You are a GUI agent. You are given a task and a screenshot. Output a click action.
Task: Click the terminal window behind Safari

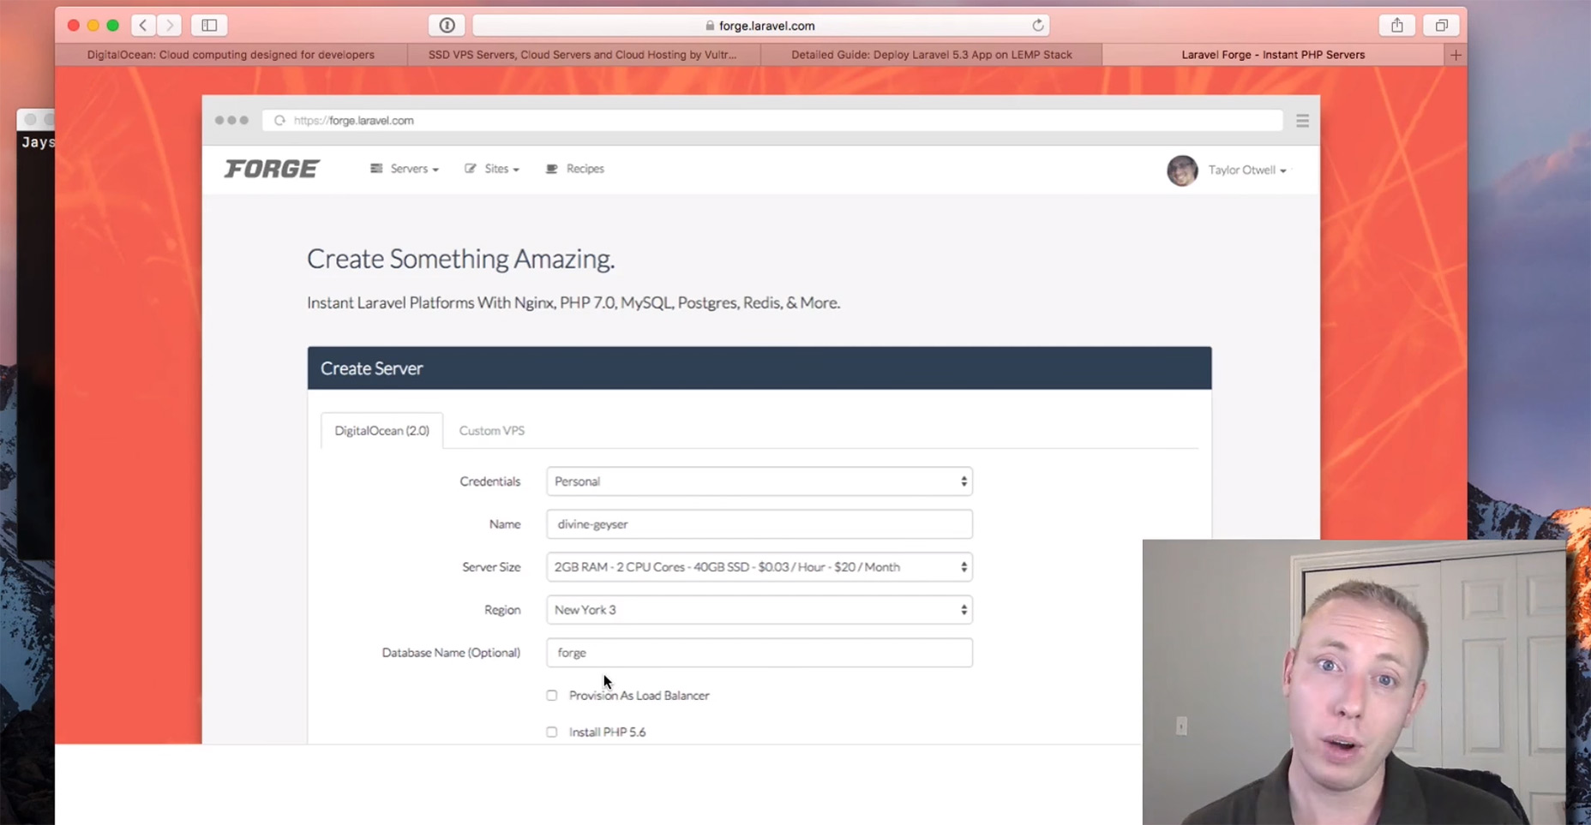(35, 334)
